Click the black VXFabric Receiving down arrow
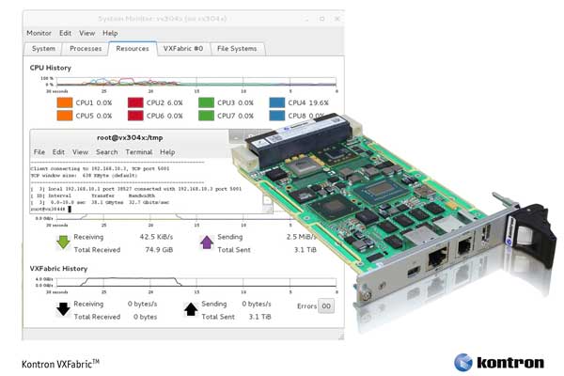 coord(63,309)
